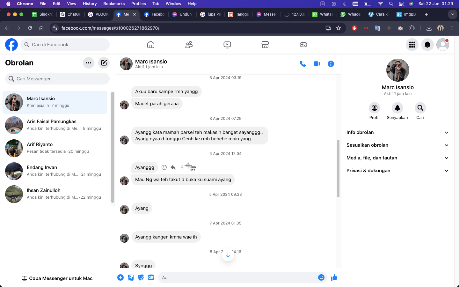Click the GIF picker icon
This screenshot has width=459, height=287.
[x=151, y=277]
